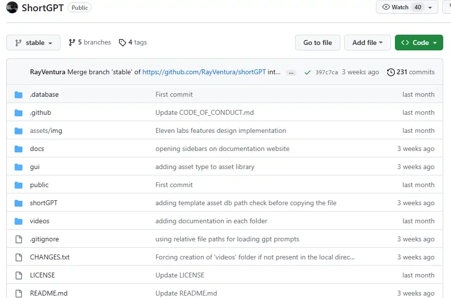The width and height of the screenshot is (451, 298).
Task: Click 'First commit' message in public row
Action: click(x=174, y=185)
